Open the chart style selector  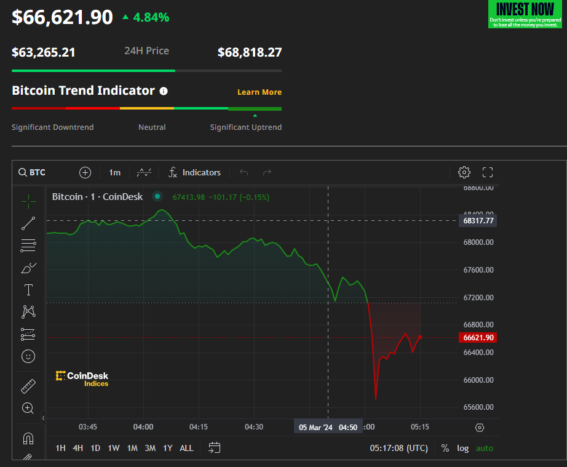144,172
